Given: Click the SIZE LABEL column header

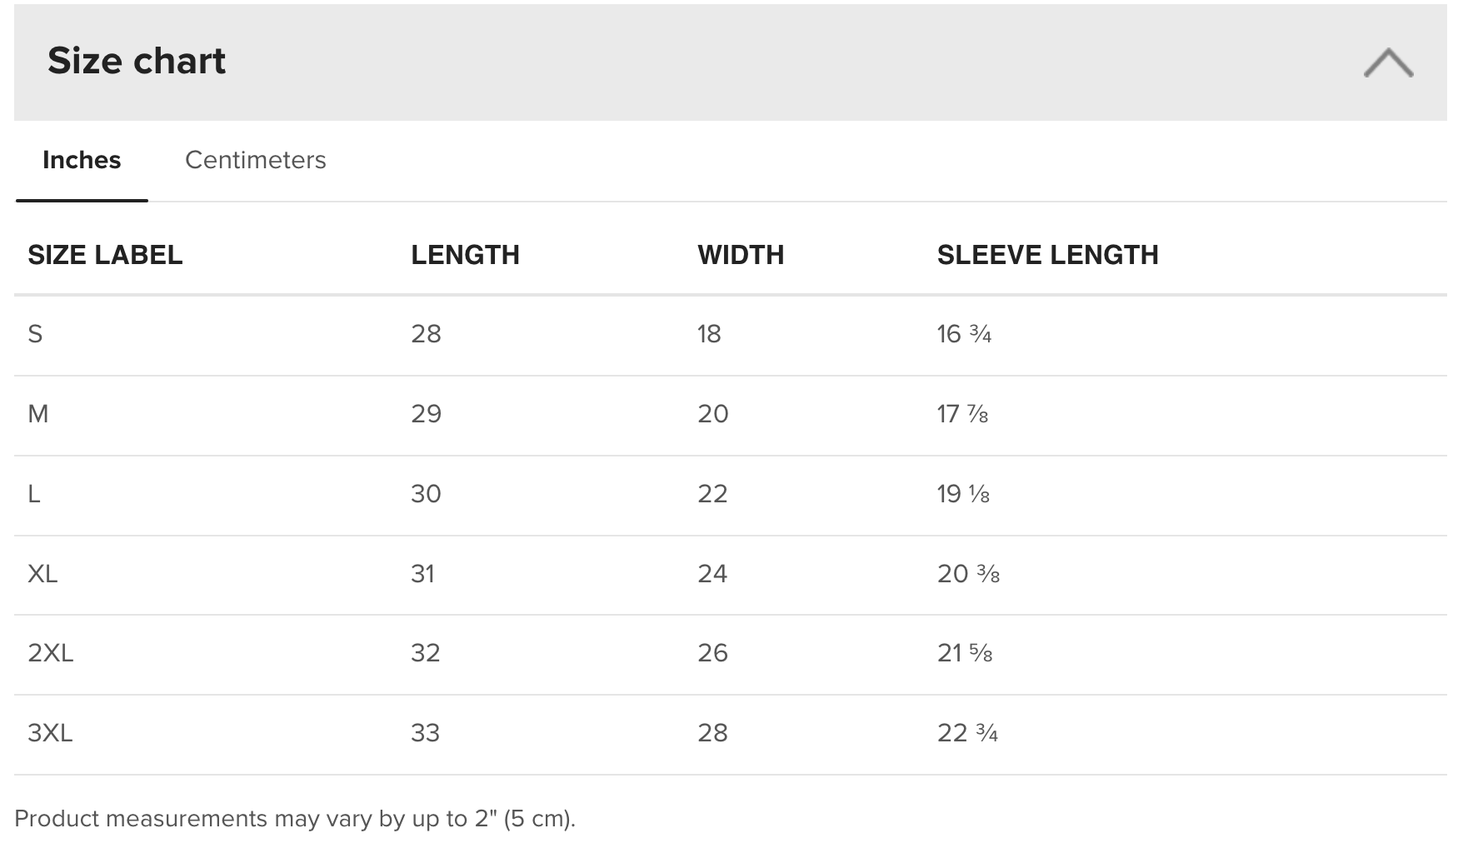Looking at the screenshot, I should (105, 255).
